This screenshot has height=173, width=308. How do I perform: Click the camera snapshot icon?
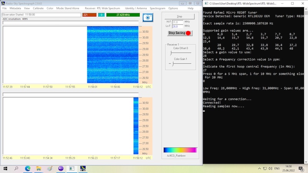tap(148, 18)
